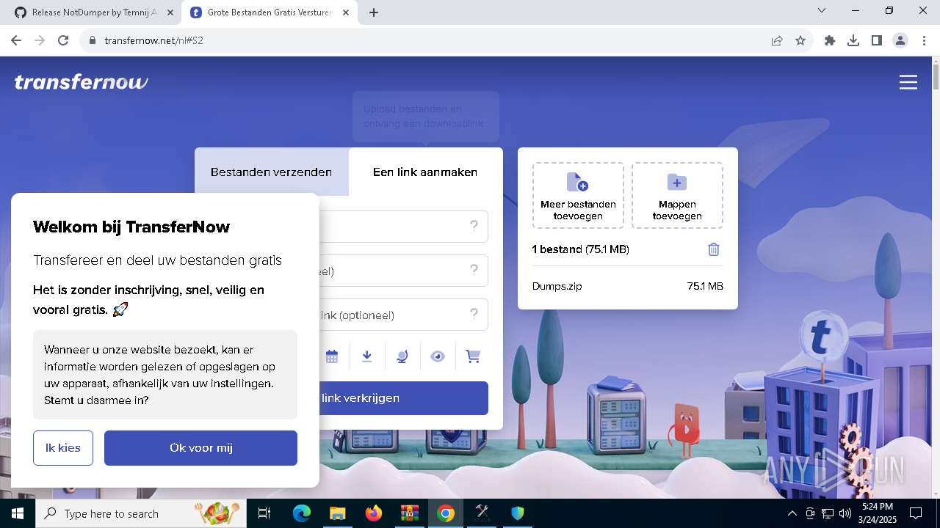The width and height of the screenshot is (940, 528).
Task: Go back in browser history
Action: point(16,40)
